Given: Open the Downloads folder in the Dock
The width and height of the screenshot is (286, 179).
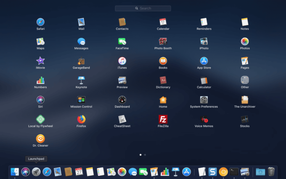Looking at the screenshot, I should (260, 172).
